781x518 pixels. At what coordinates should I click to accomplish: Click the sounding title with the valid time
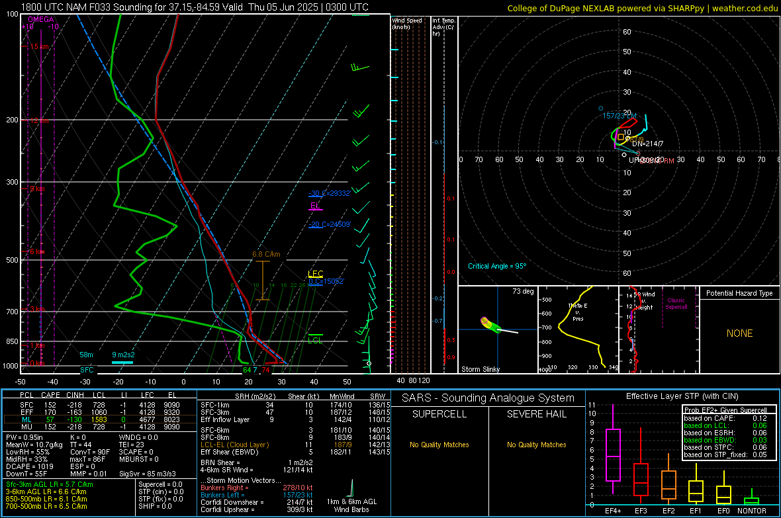coord(195,7)
